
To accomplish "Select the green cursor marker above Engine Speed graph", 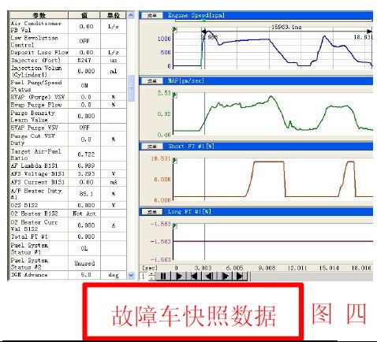I will coord(203,20).
